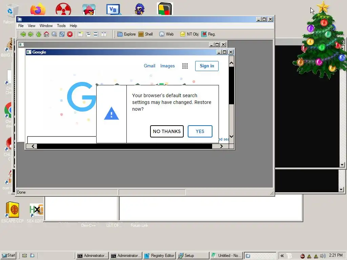This screenshot has height=260, width=347.
Task: Open the Explore folder button
Action: 126,34
